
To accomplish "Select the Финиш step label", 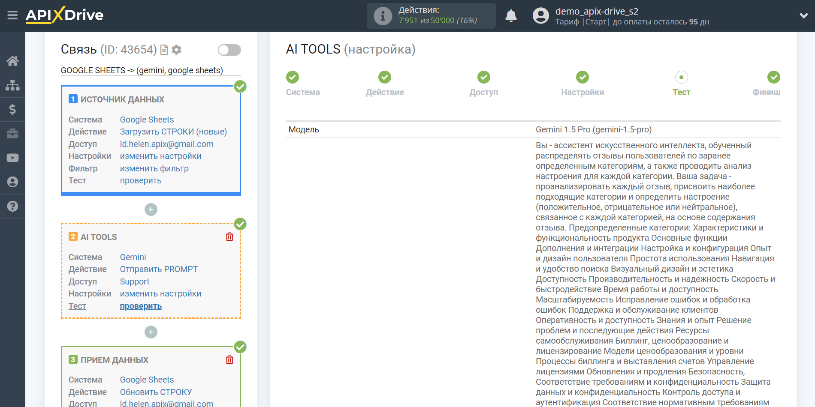I will [x=766, y=92].
